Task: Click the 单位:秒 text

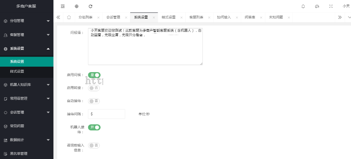Action: click(144, 114)
